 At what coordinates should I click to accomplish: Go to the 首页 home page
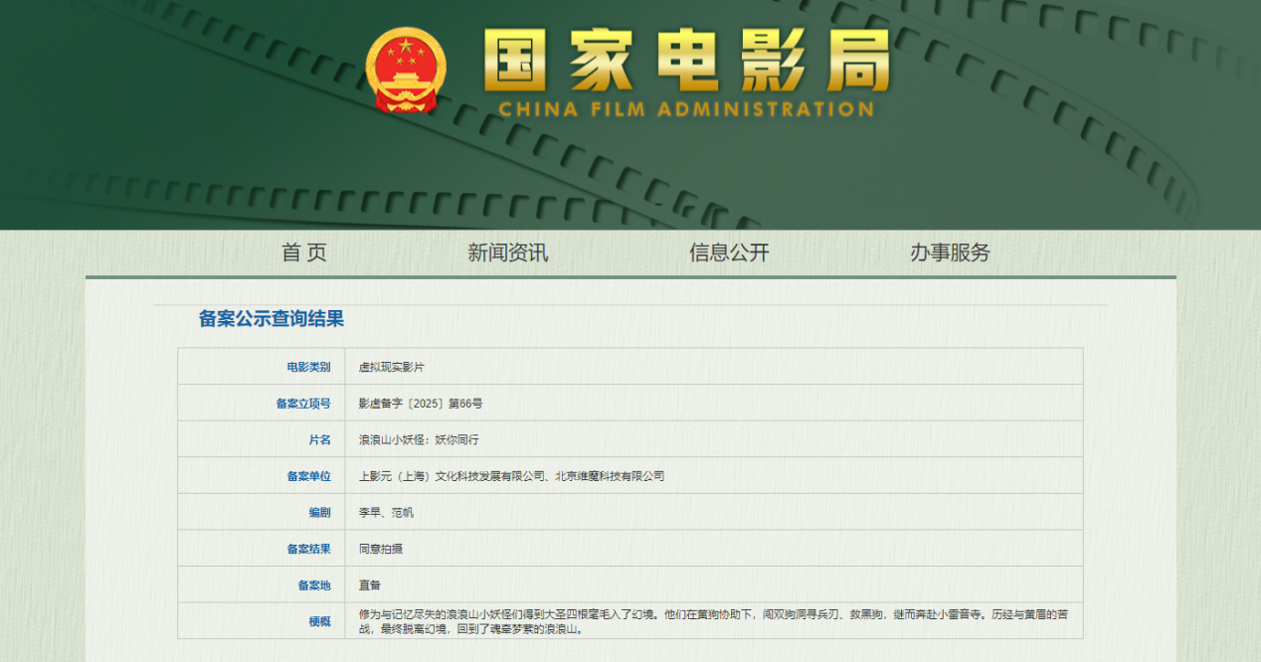pos(304,252)
